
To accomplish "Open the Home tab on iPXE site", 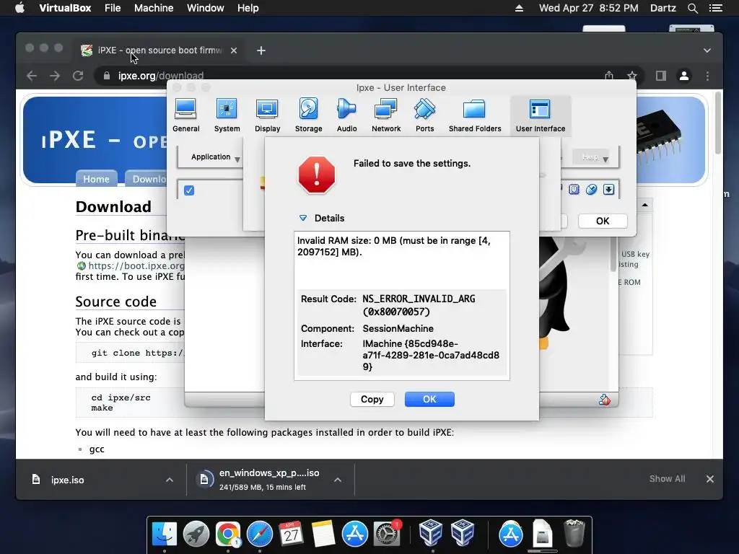I will pyautogui.click(x=96, y=179).
